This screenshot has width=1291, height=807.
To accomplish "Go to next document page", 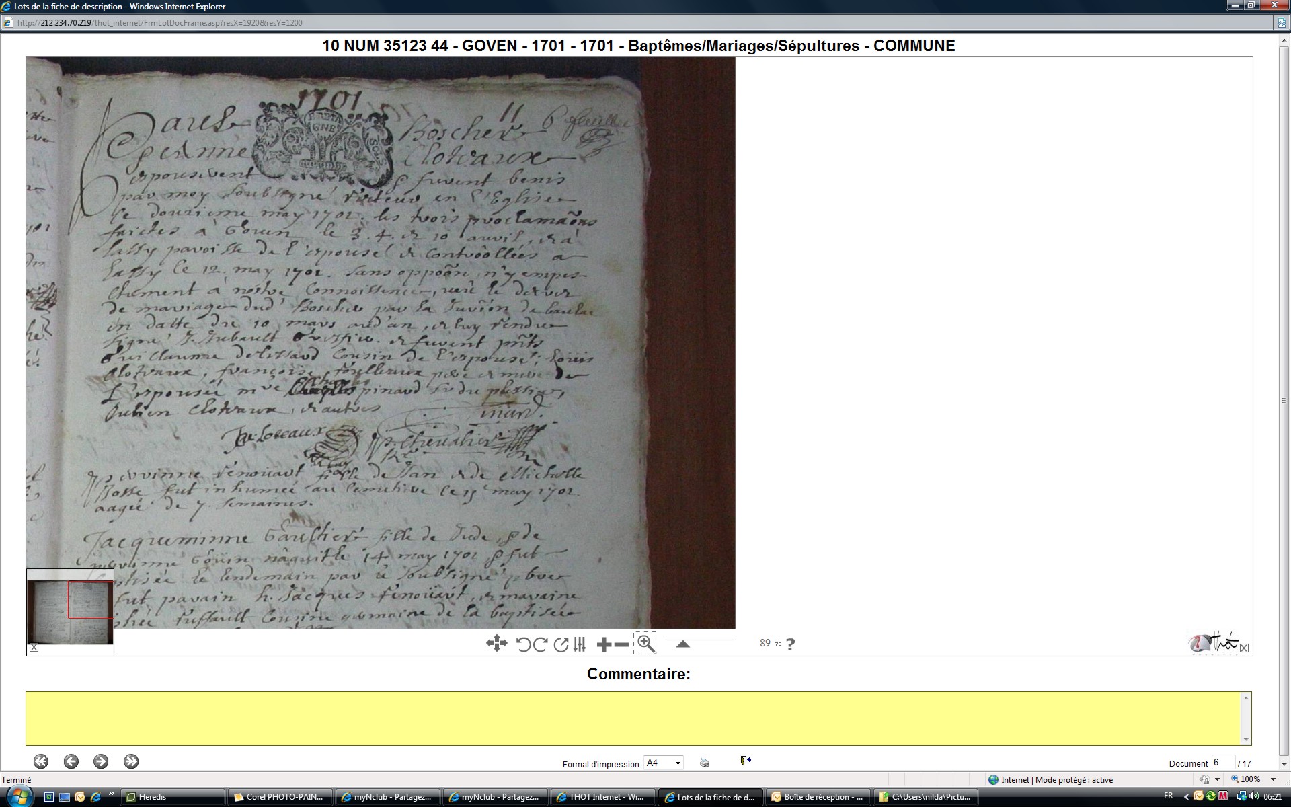I will [x=101, y=761].
